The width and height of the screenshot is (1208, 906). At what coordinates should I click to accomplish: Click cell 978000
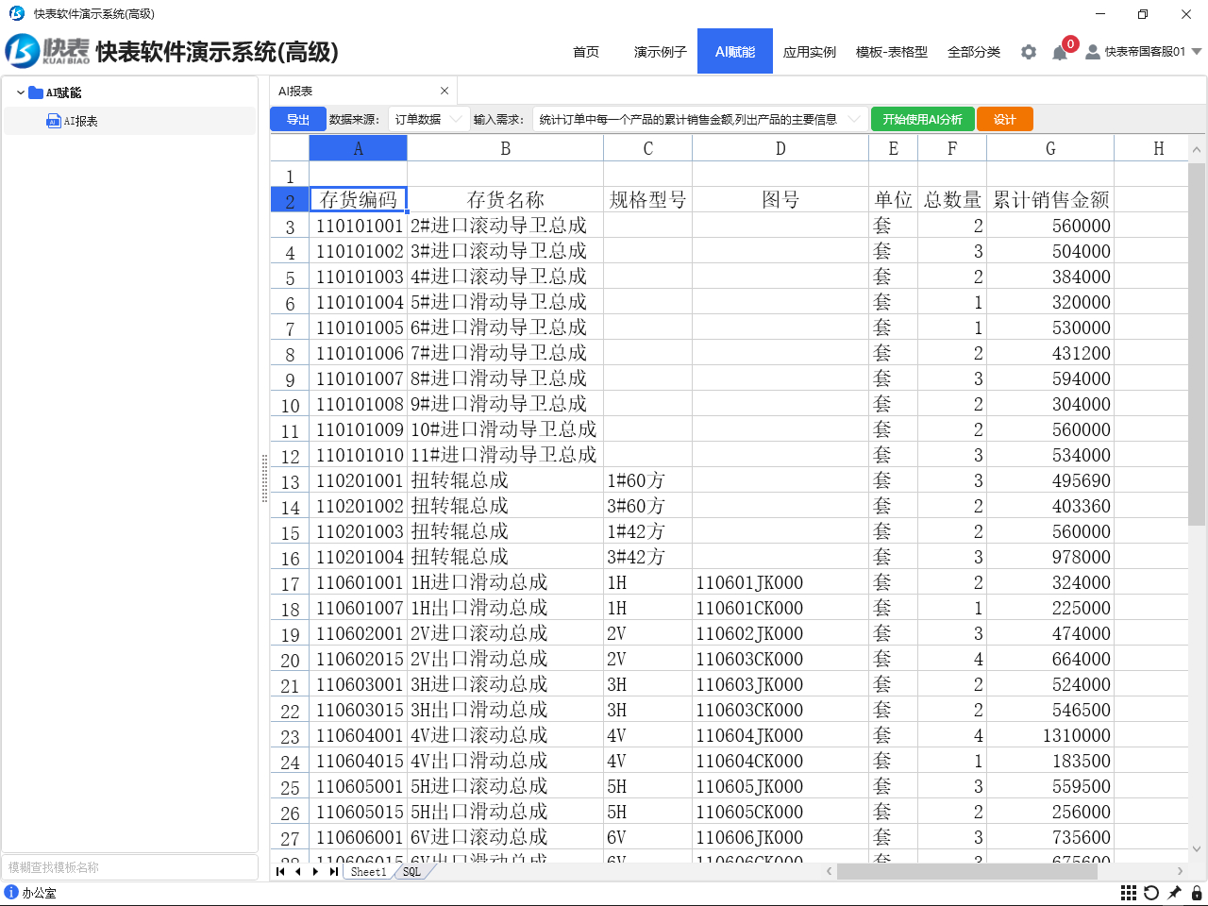click(1050, 557)
